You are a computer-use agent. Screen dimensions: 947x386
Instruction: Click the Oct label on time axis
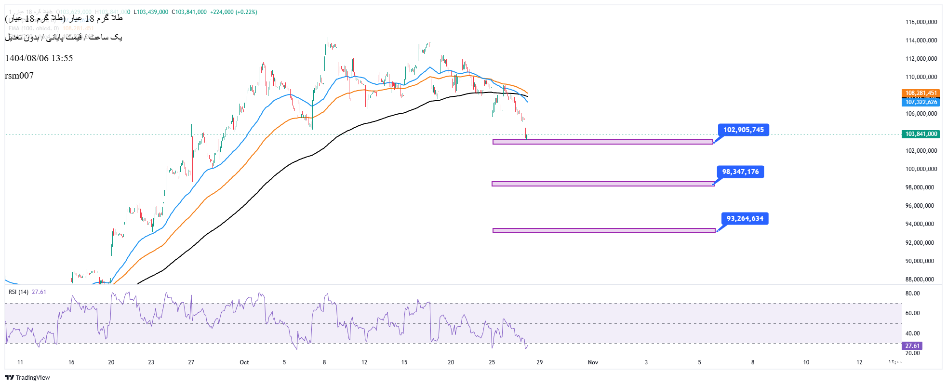[244, 362]
